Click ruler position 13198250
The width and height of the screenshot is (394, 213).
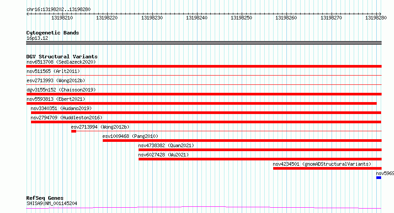click(x=241, y=18)
